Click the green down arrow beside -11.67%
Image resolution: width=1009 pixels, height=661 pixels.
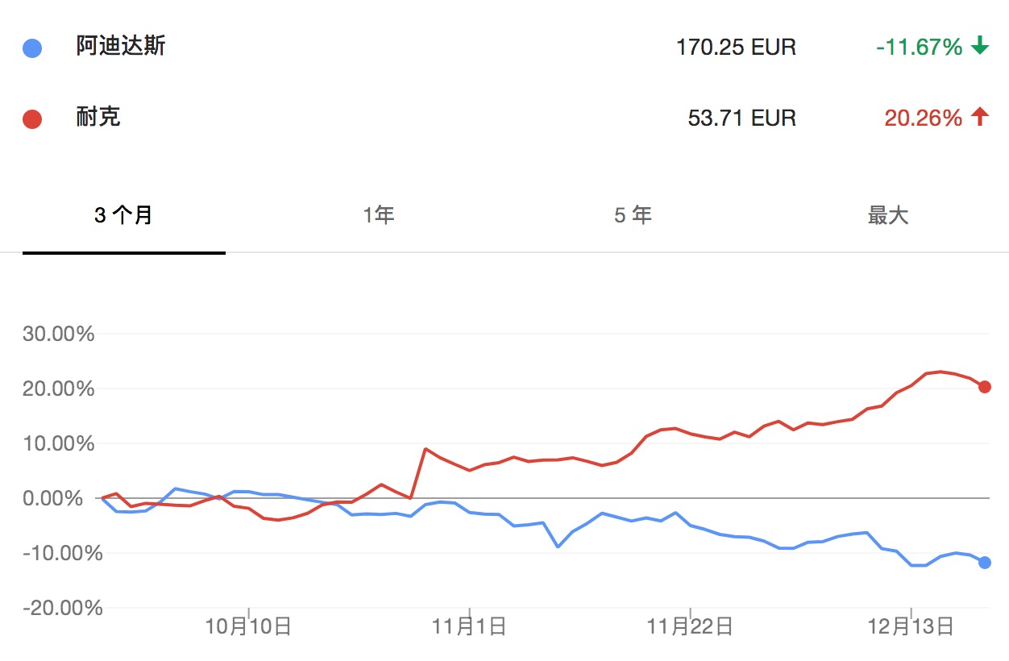click(979, 47)
